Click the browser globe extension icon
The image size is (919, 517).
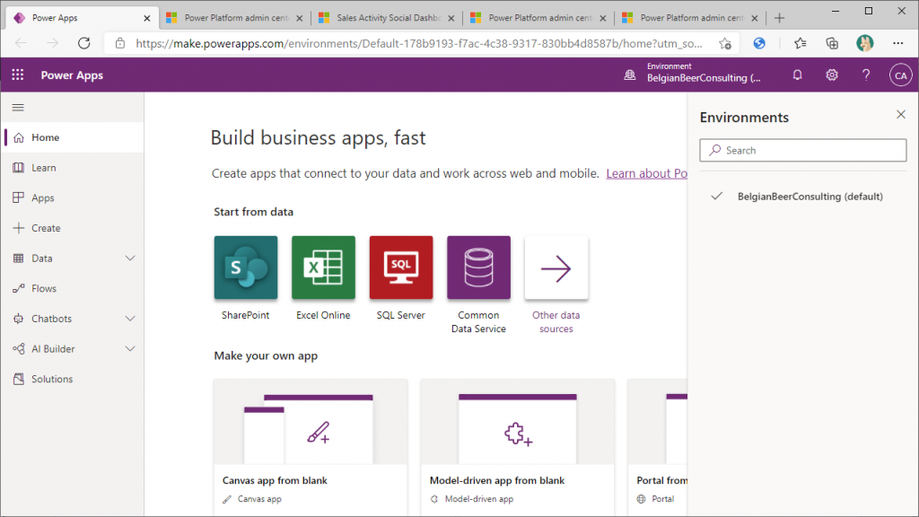tap(759, 43)
